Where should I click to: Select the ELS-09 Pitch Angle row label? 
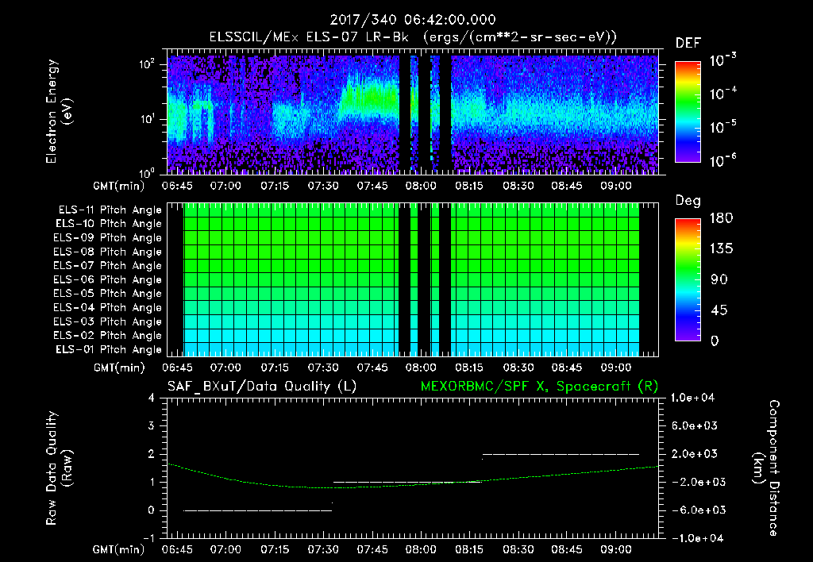[x=108, y=238]
